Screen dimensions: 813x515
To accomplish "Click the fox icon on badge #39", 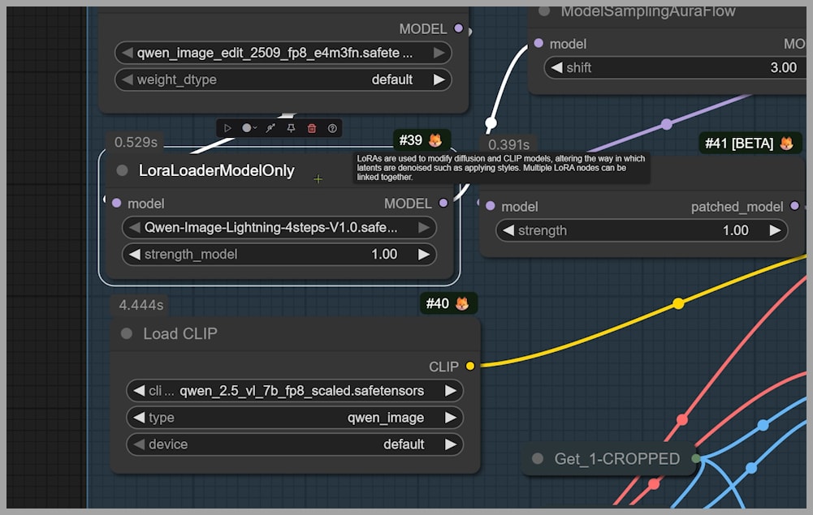I will click(x=435, y=140).
